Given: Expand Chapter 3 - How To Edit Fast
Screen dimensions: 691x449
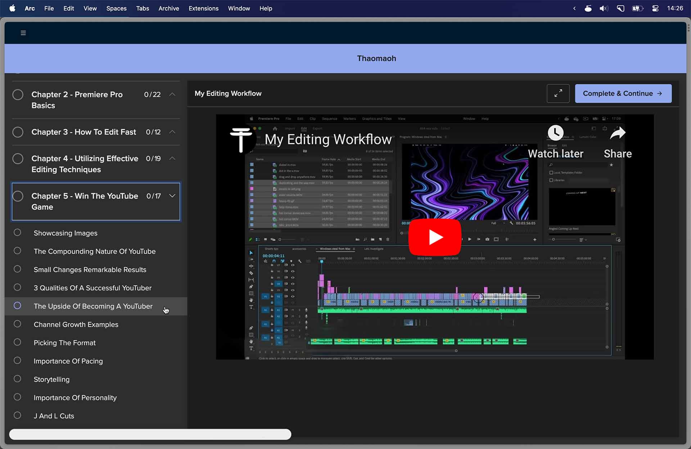Looking at the screenshot, I should (x=172, y=132).
